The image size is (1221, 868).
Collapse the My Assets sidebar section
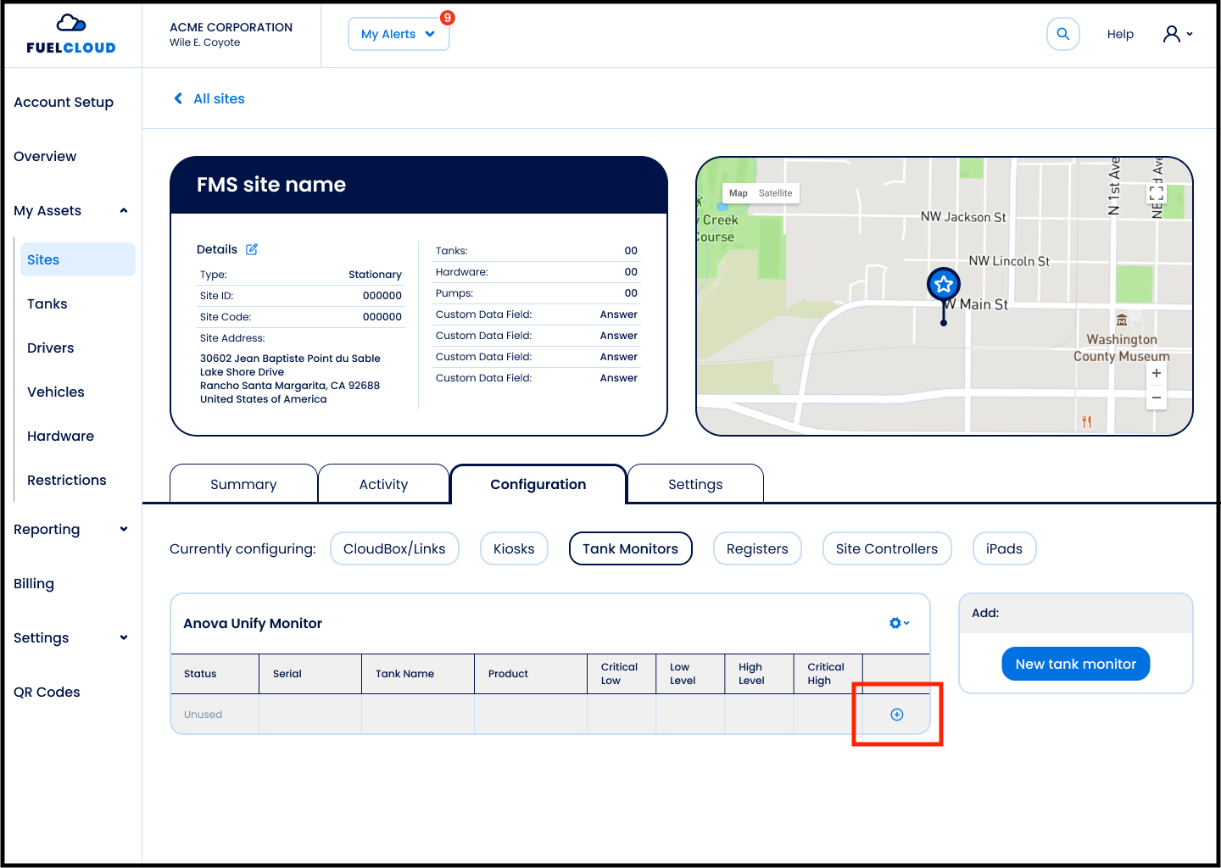tap(124, 211)
